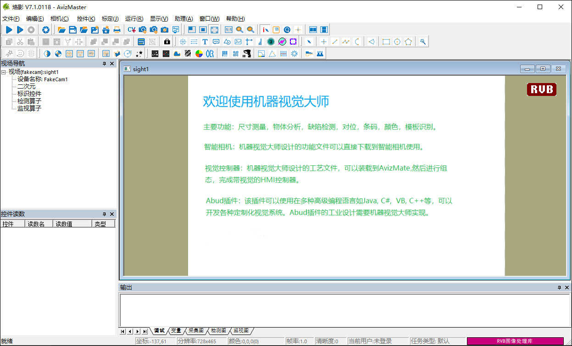Select the 二次元 tree item
The image size is (572, 346).
pos(26,86)
